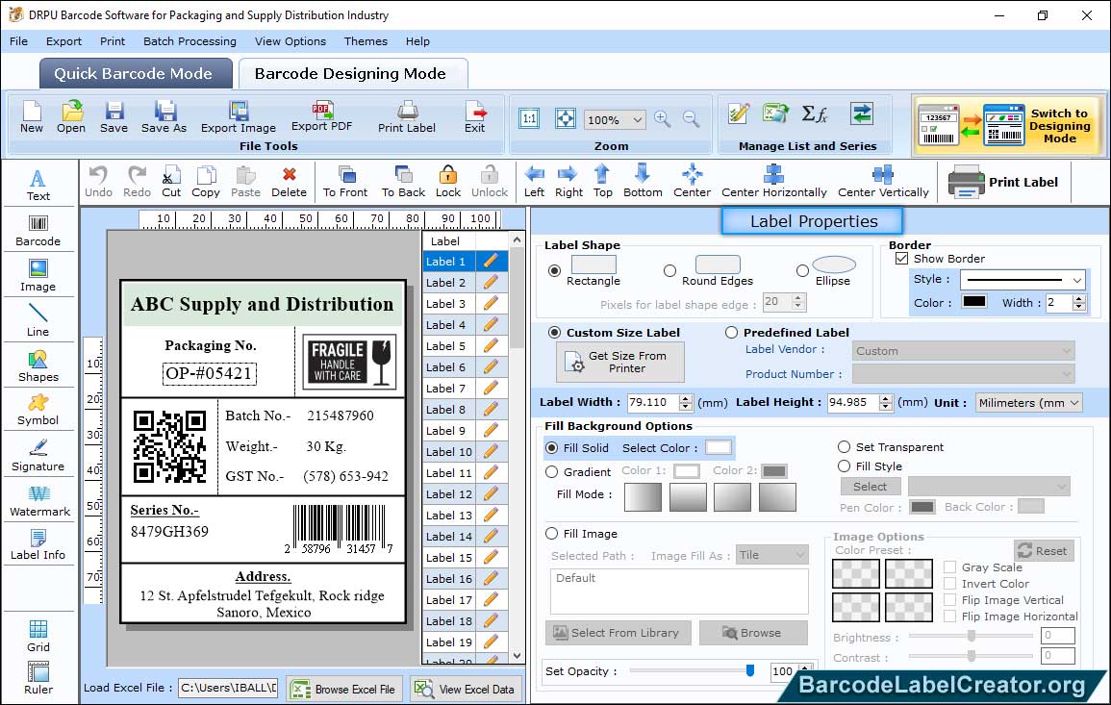
Task: Enable Gray Scale checkbox
Action: click(x=949, y=567)
